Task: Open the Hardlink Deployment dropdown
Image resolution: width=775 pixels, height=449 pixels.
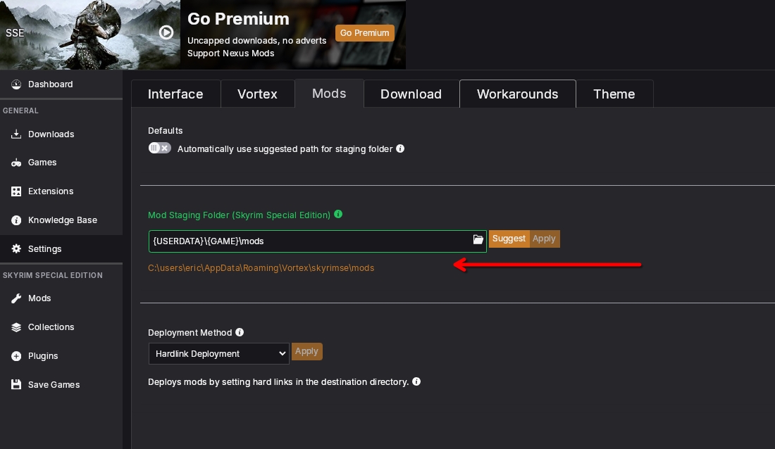Action: 219,354
